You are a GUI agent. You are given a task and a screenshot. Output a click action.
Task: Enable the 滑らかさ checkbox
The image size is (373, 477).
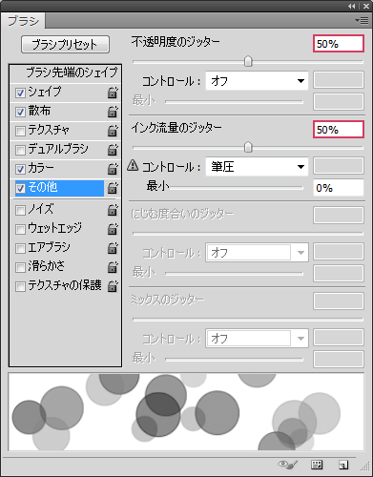(x=20, y=267)
